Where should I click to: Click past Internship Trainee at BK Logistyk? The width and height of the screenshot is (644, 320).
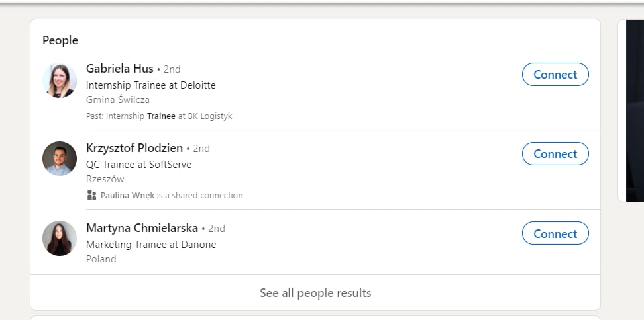click(159, 116)
